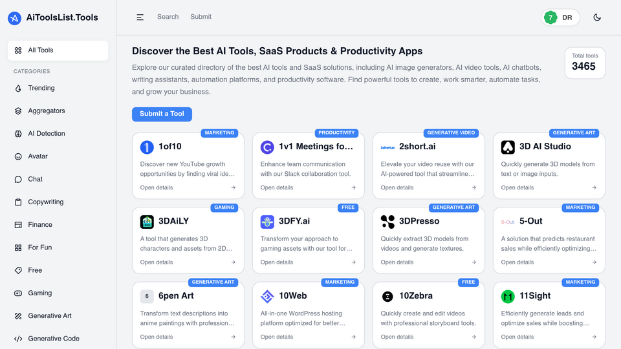
Task: Click the 1v1 Meetings tool logo
Action: (x=267, y=147)
